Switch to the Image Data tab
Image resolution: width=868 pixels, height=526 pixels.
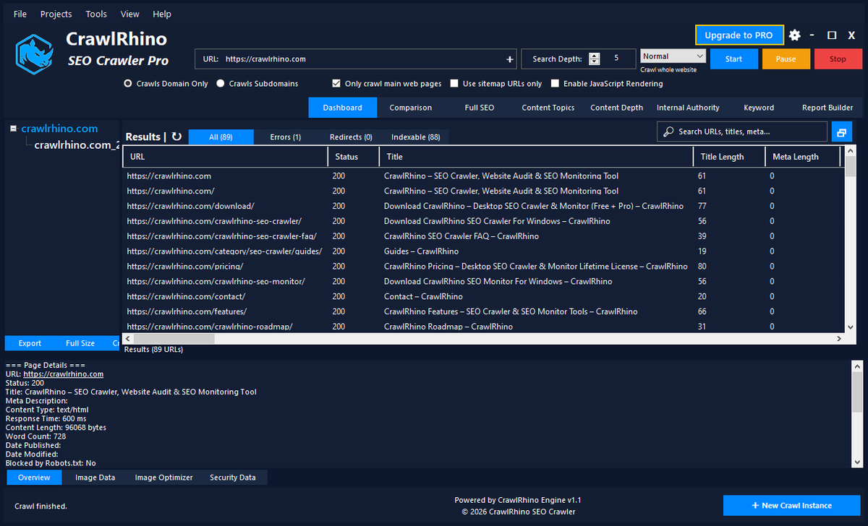pos(95,478)
